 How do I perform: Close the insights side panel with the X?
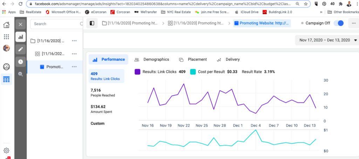coord(21,24)
